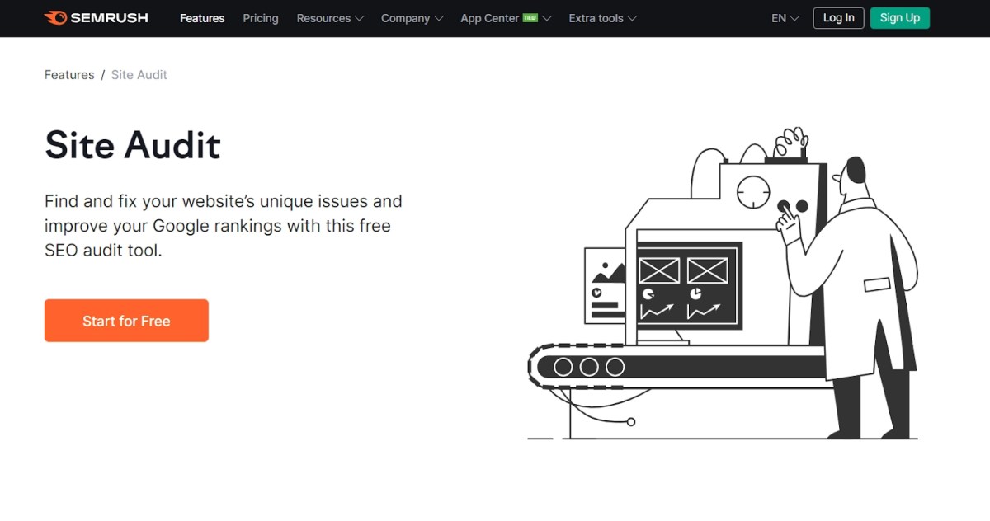Expand the Company chevron arrow
The width and height of the screenshot is (990, 521).
(439, 18)
